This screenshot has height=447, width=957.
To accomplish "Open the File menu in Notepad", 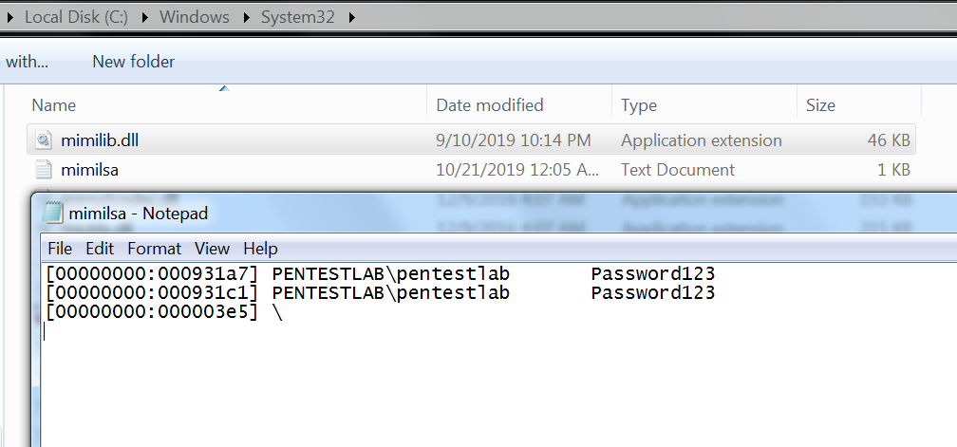I will tap(60, 249).
